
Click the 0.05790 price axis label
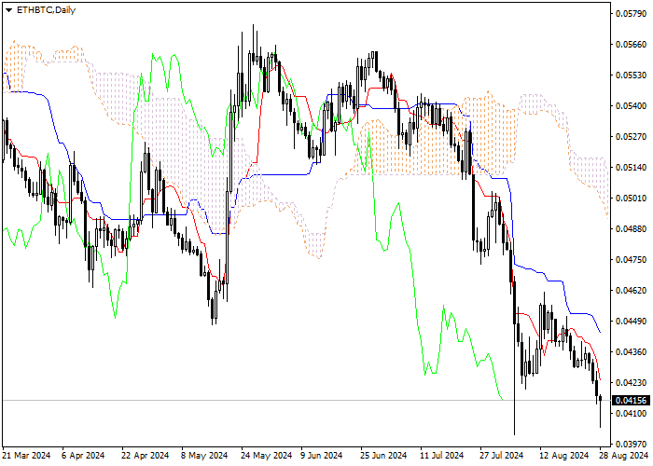631,14
